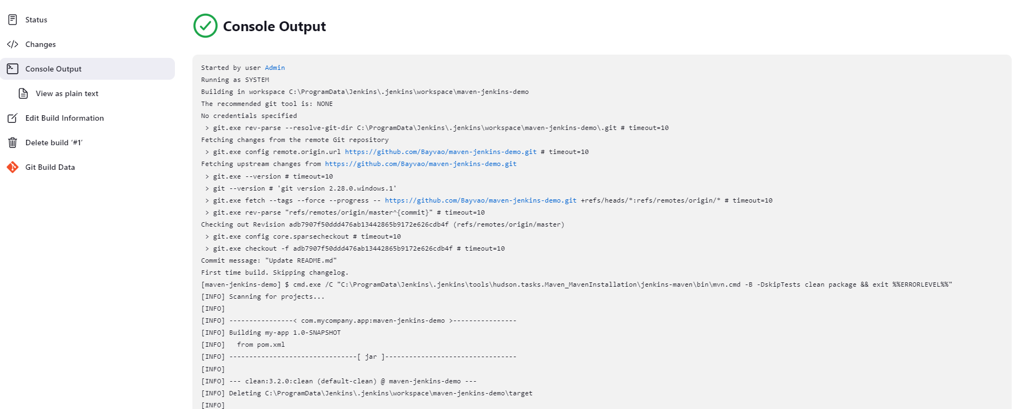Click the trash icon beside Delete build '#1'
This screenshot has height=409, width=1021.
click(12, 142)
